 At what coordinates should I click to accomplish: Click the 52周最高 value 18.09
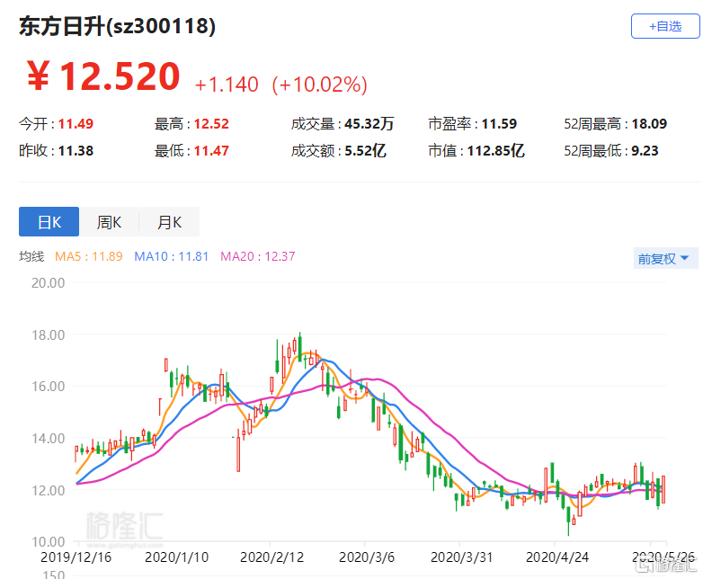(649, 124)
